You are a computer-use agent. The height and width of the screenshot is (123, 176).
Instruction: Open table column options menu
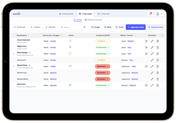(162, 36)
